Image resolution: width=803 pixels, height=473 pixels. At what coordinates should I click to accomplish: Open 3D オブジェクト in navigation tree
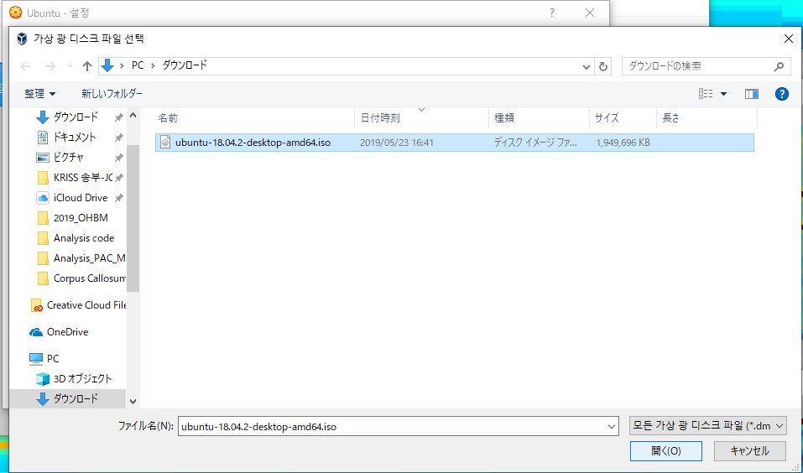click(x=82, y=378)
